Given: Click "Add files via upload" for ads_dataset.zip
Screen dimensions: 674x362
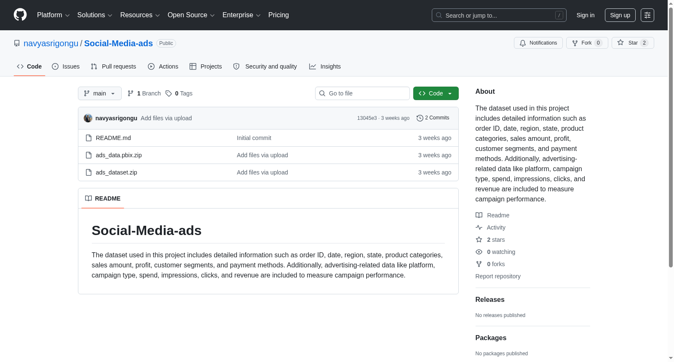Looking at the screenshot, I should pos(262,172).
